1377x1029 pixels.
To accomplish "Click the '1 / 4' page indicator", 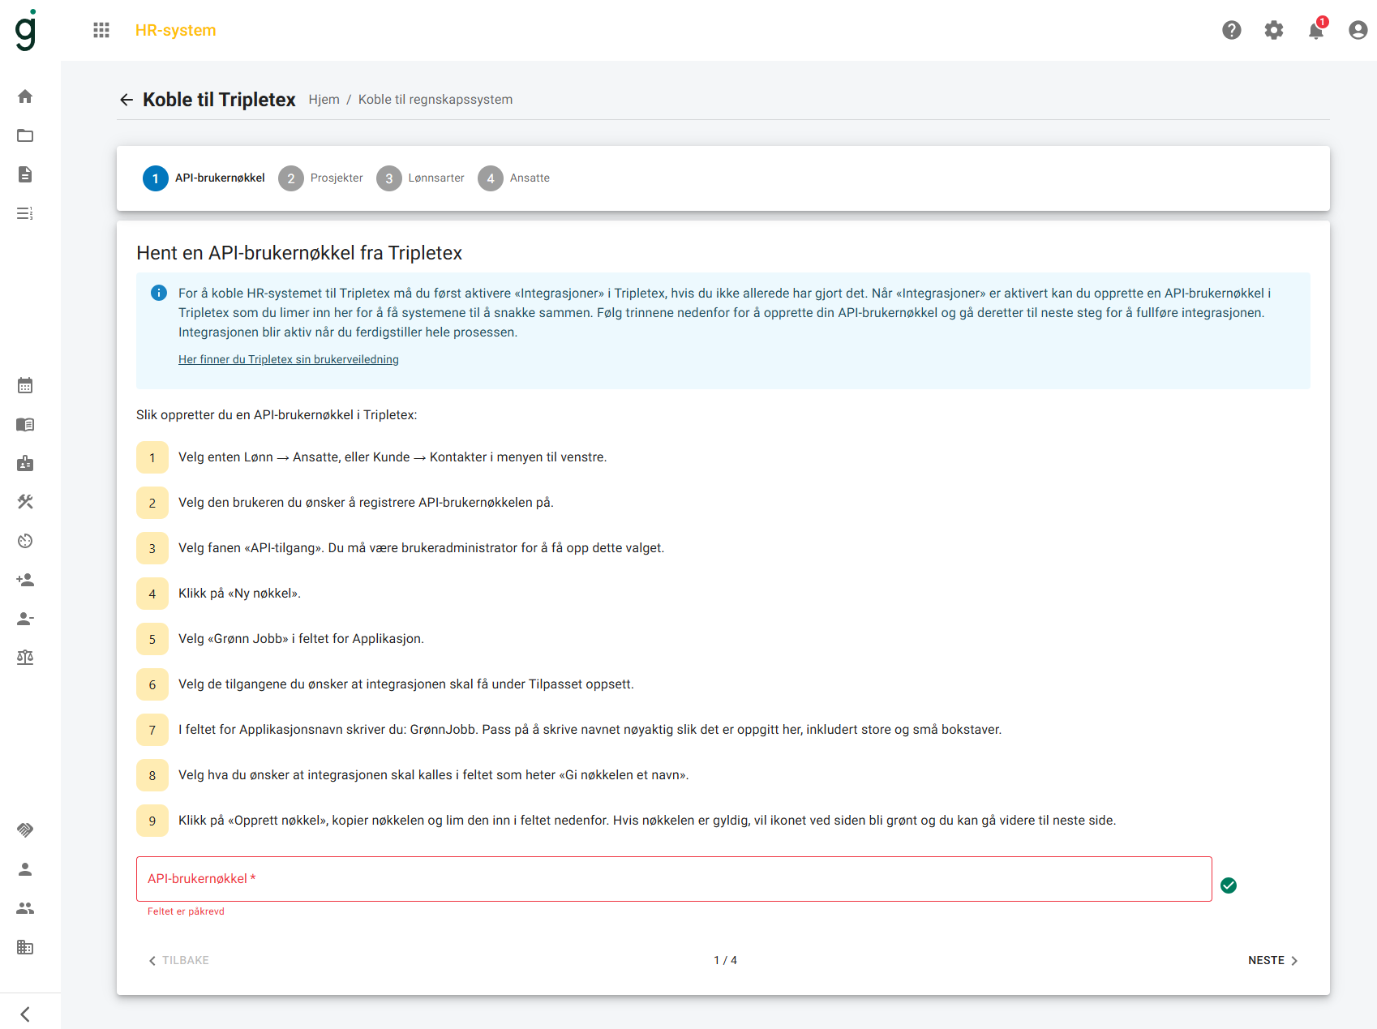I will (725, 960).
